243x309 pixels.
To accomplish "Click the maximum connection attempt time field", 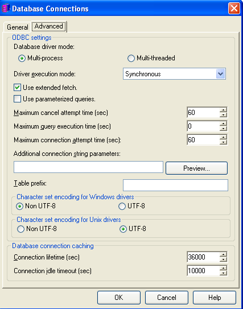I will click(203, 140).
